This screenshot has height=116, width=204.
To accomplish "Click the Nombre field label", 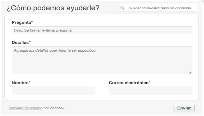I will (21, 83).
